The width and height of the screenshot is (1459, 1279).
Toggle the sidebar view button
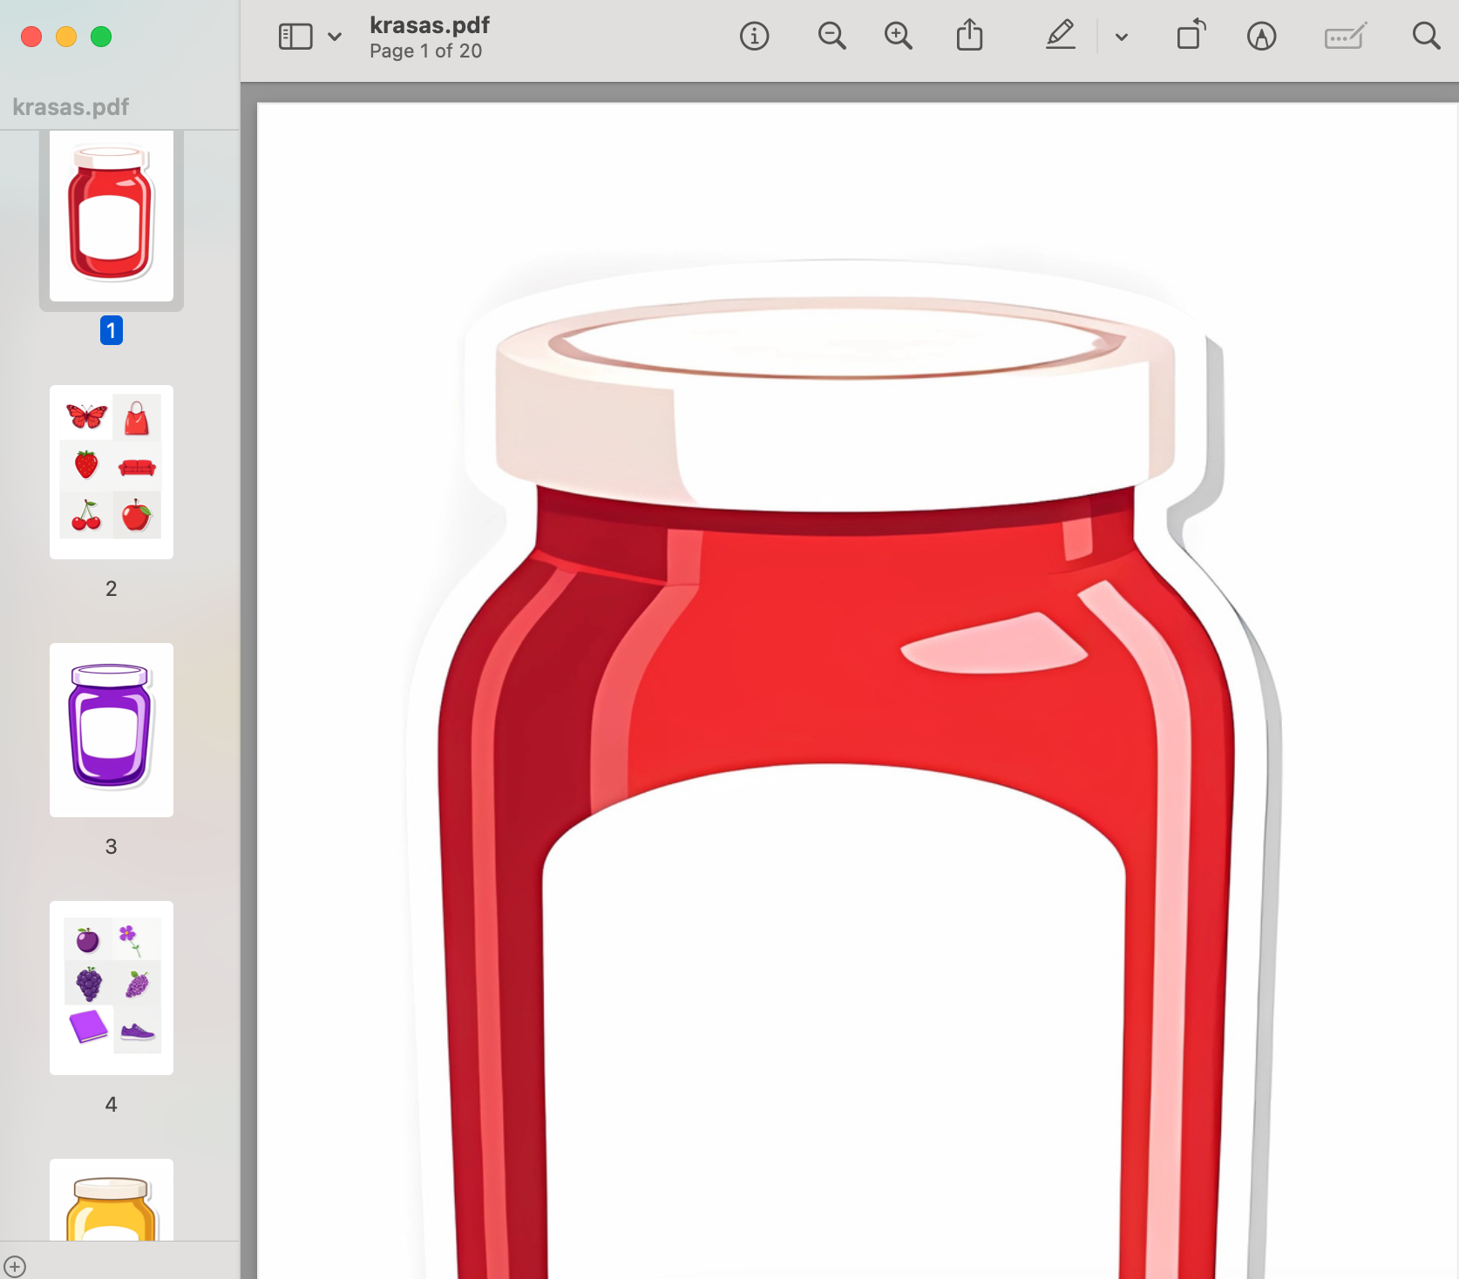pos(295,37)
